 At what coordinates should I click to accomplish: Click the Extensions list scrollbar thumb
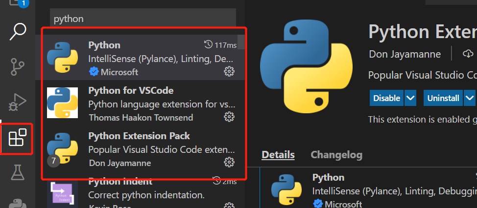[241, 42]
